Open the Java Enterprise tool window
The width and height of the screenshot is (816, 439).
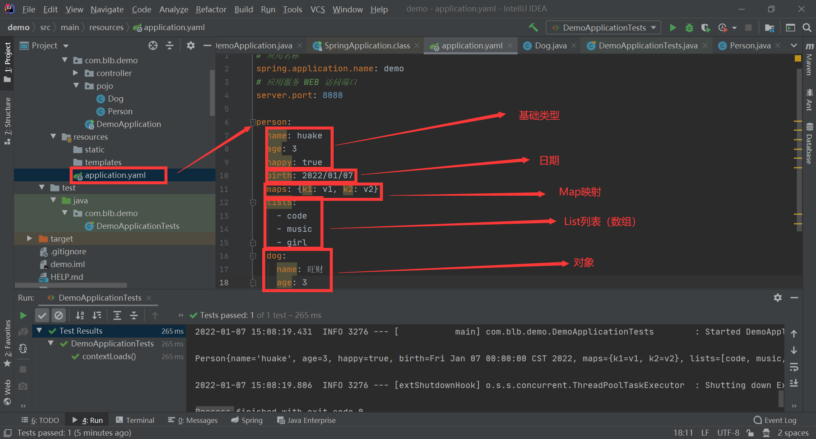[x=306, y=420]
